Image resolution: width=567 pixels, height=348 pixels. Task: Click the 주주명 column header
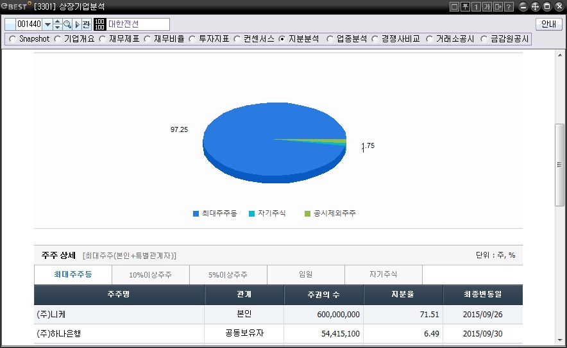pyautogui.click(x=119, y=295)
